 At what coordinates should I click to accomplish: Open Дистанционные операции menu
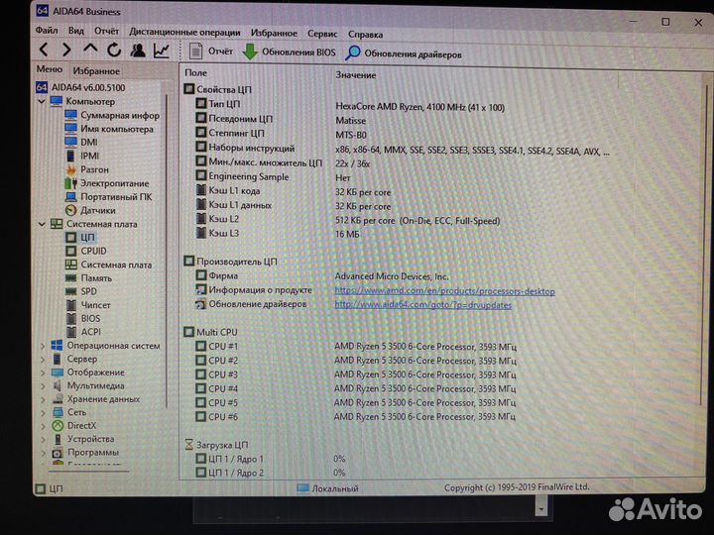(184, 32)
